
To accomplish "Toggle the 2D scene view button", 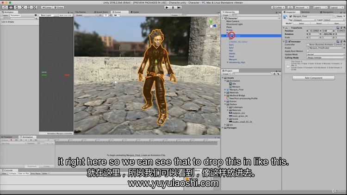I will (x=100, y=15).
